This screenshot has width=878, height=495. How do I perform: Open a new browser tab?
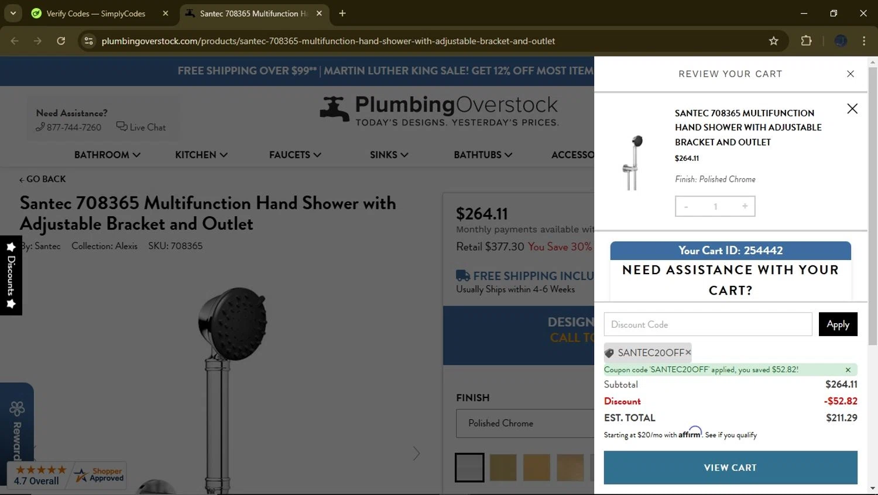(x=342, y=13)
